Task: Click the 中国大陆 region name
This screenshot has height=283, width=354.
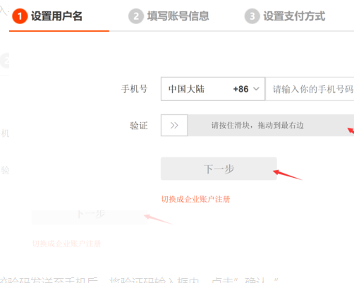Action: coord(186,89)
